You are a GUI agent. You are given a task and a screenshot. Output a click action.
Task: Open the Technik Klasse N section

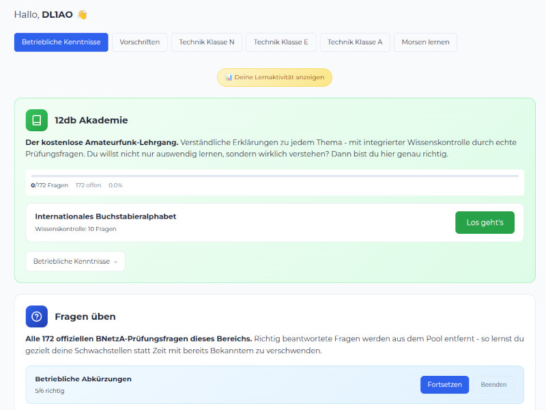point(206,42)
